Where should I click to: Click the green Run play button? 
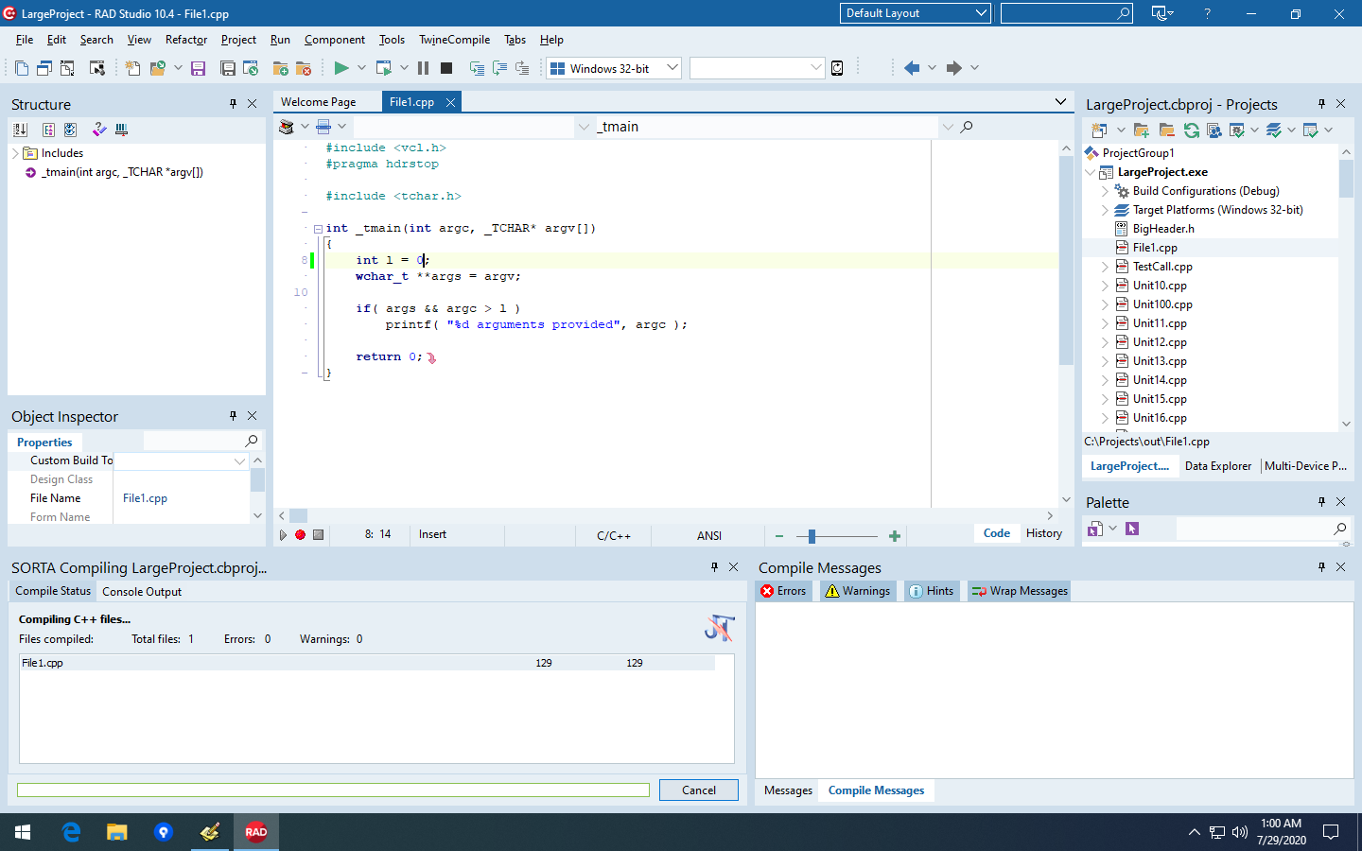[341, 68]
